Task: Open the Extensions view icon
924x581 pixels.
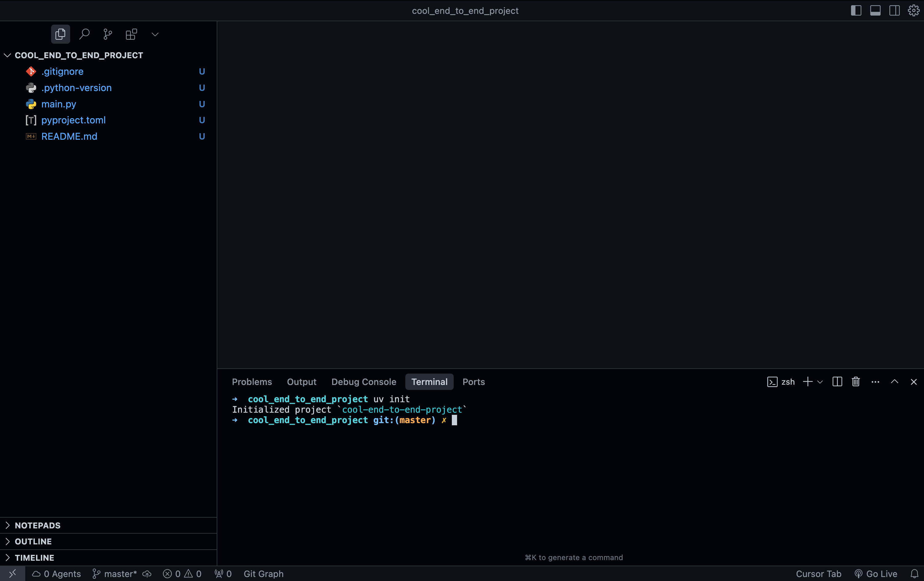Action: tap(131, 34)
